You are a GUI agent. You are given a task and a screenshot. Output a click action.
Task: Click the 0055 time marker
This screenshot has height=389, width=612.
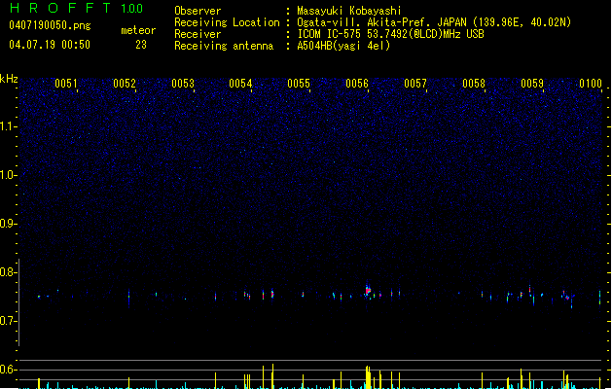pyautogui.click(x=299, y=83)
